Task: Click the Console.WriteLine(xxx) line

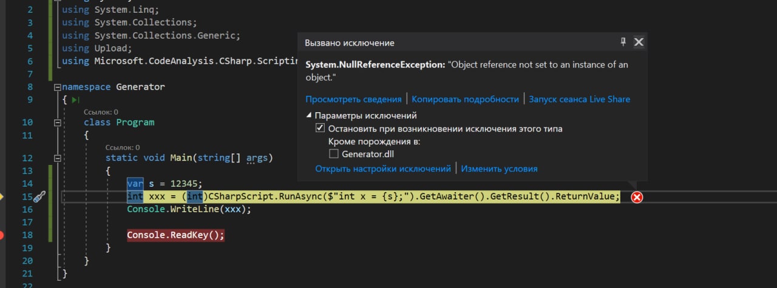Action: (x=189, y=209)
